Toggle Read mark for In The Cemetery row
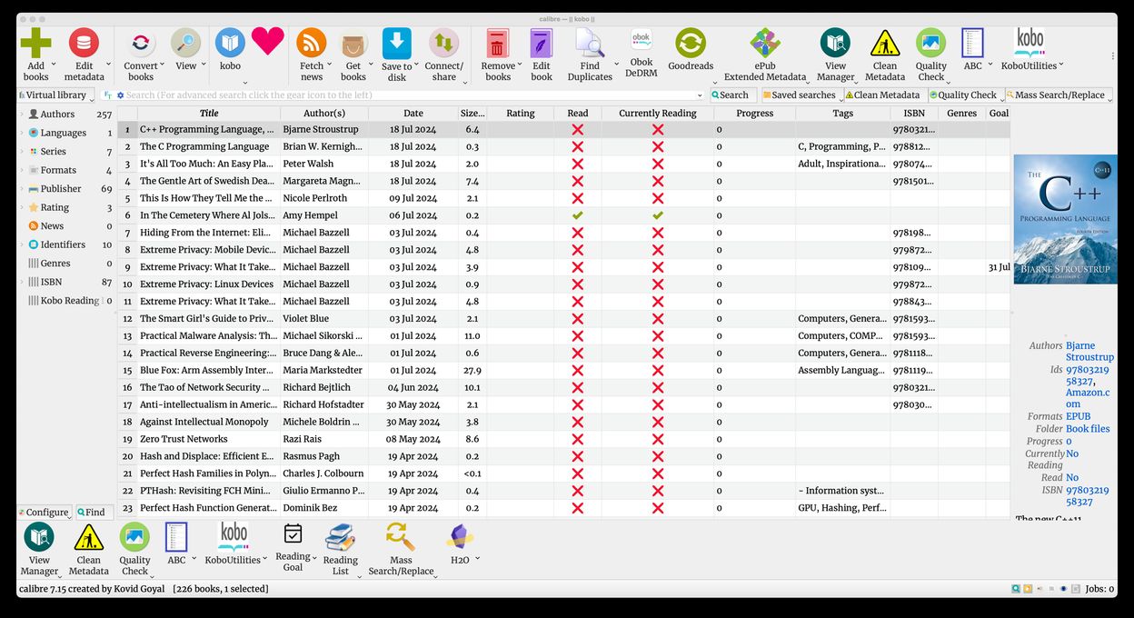Viewport: 1134px width, 618px height. click(x=577, y=215)
